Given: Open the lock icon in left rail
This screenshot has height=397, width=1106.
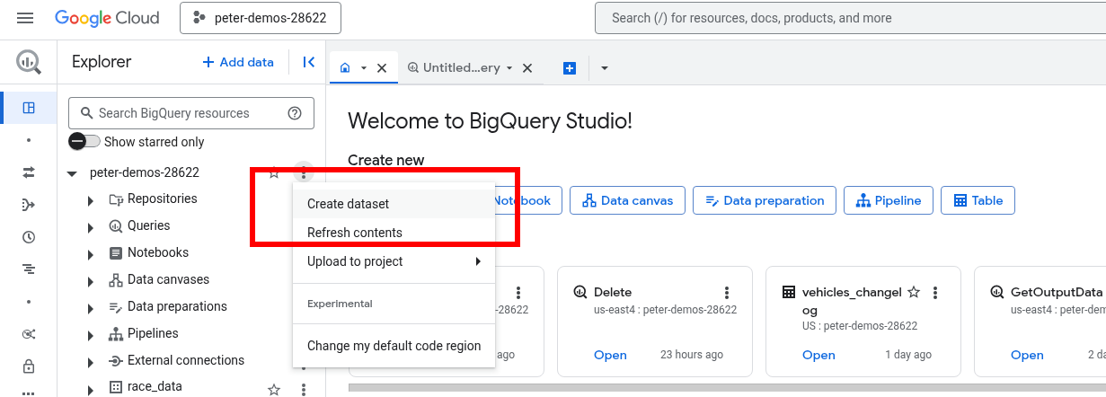Looking at the screenshot, I should (x=29, y=366).
